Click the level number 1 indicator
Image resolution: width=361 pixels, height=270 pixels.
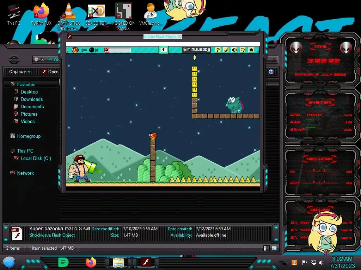[x=163, y=50]
